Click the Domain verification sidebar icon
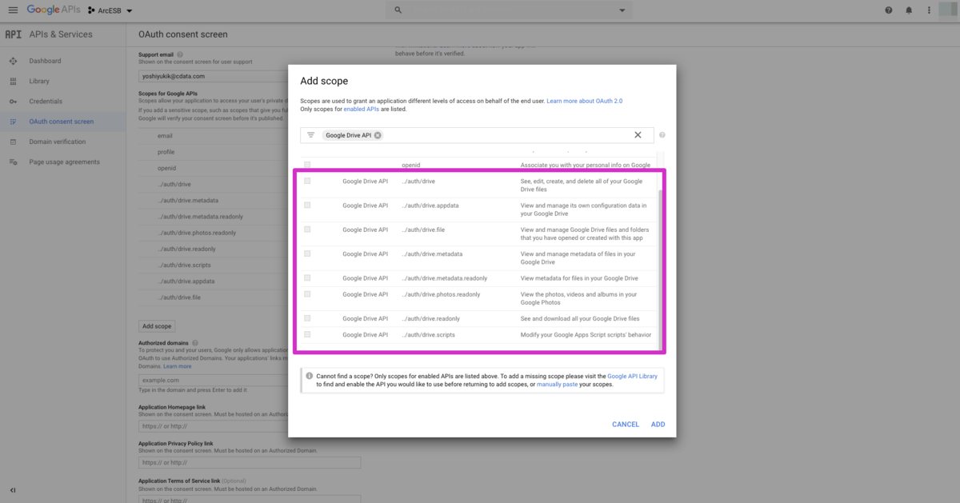The width and height of the screenshot is (960, 503). 13,142
